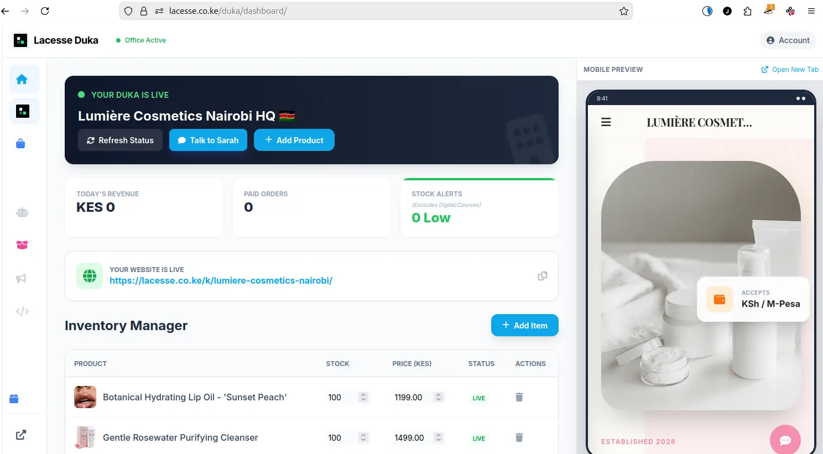Viewport: 823px width, 454px height.
Task: Copy the website URL with copy icon
Action: (x=543, y=276)
